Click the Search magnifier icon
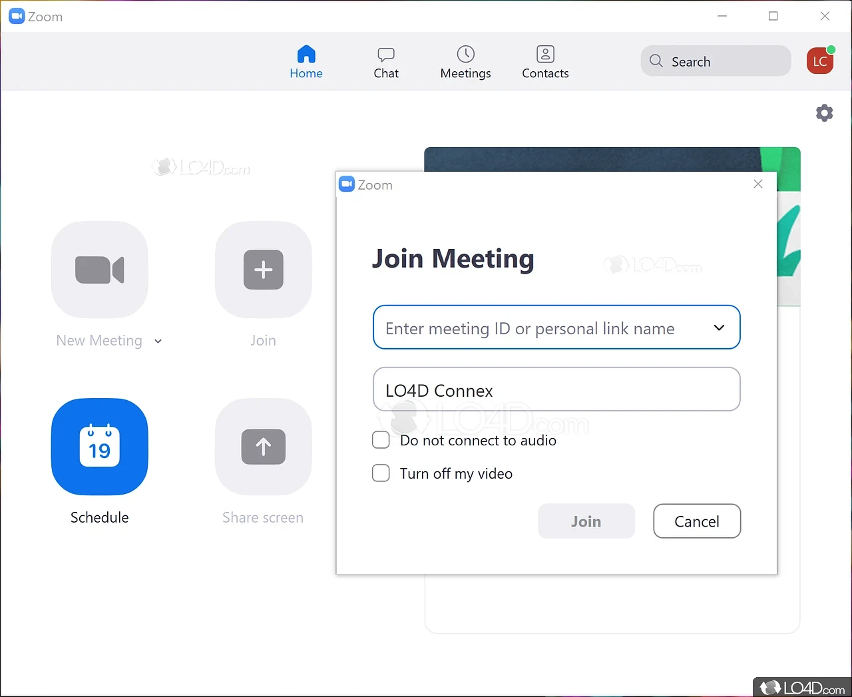Viewport: 852px width, 697px height. click(x=656, y=61)
